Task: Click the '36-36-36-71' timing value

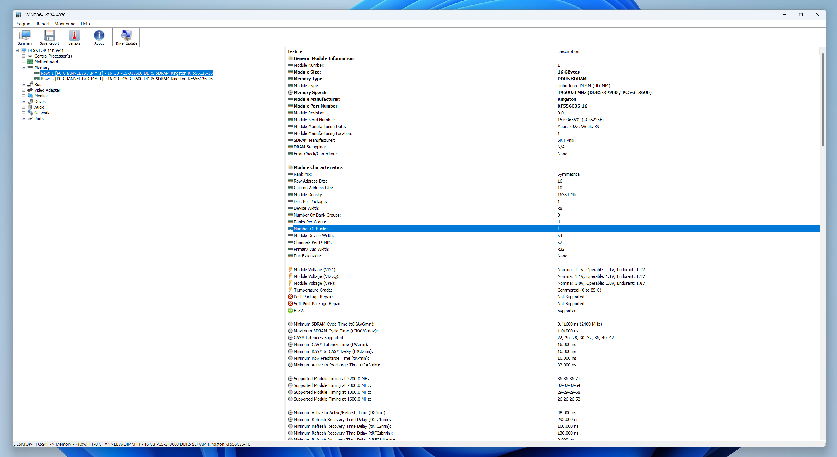Action: tap(569, 378)
